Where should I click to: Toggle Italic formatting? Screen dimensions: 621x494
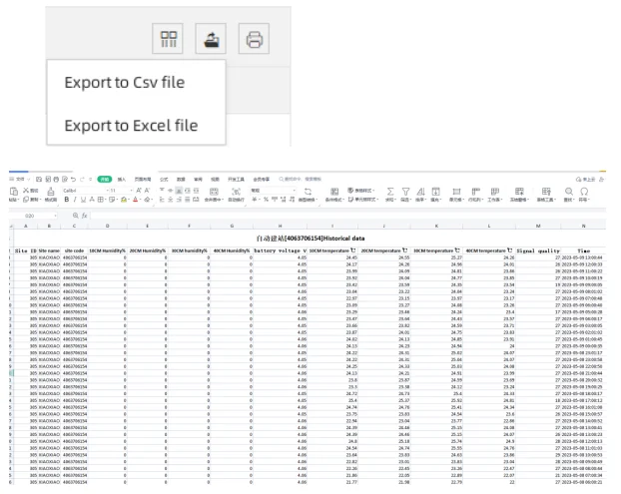pos(75,200)
